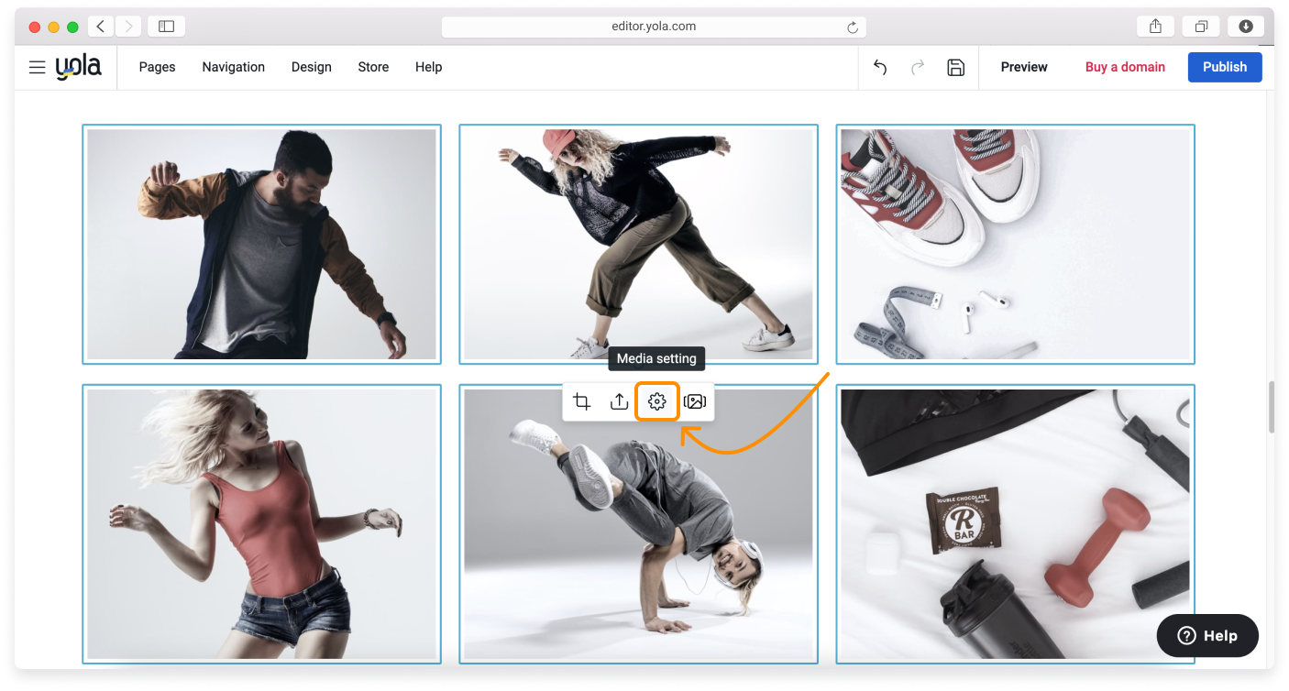
Task: Click Buy a domain
Action: coord(1125,67)
